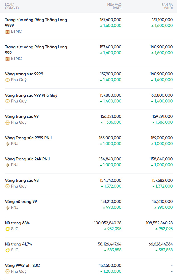Click the Mua vào (VND) column header
This screenshot has width=177, height=280.
(x=114, y=6)
